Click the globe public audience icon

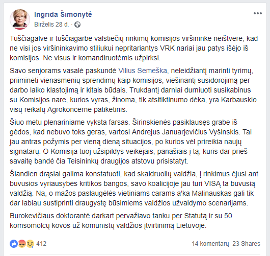coord(77,25)
